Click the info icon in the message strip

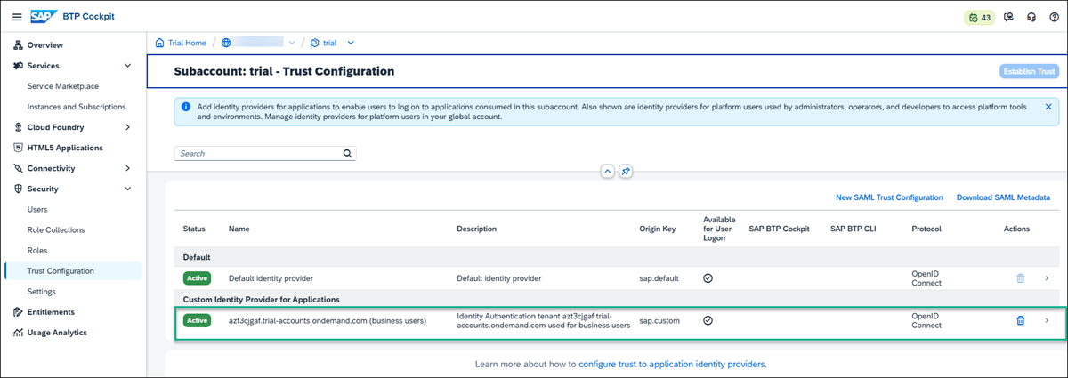[185, 106]
